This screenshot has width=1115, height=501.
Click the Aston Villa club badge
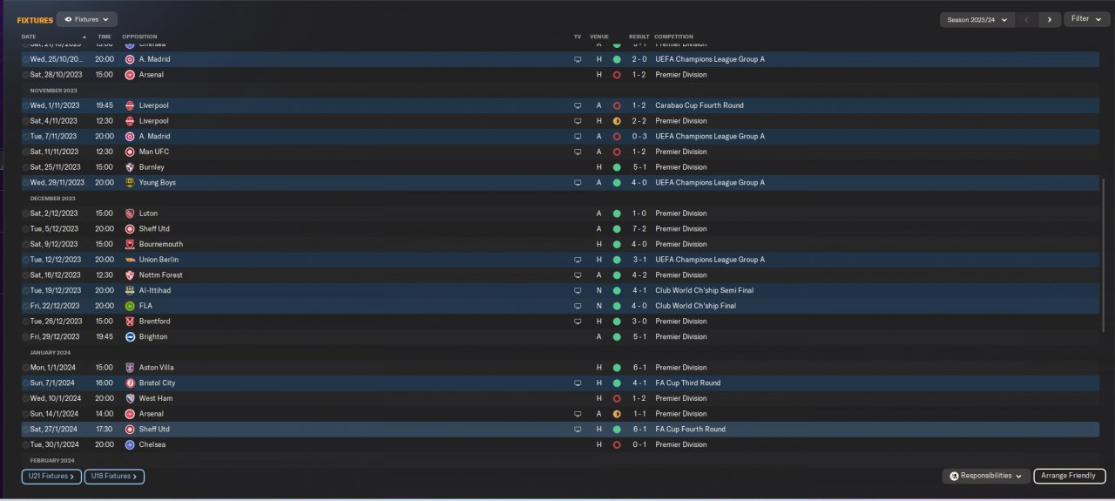point(130,368)
